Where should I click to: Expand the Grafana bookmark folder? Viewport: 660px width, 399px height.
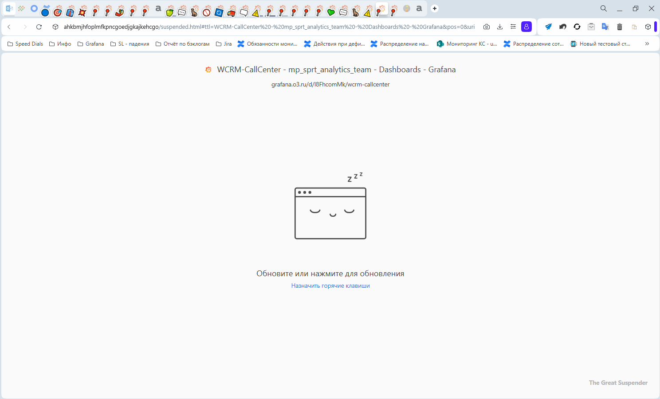(x=90, y=44)
